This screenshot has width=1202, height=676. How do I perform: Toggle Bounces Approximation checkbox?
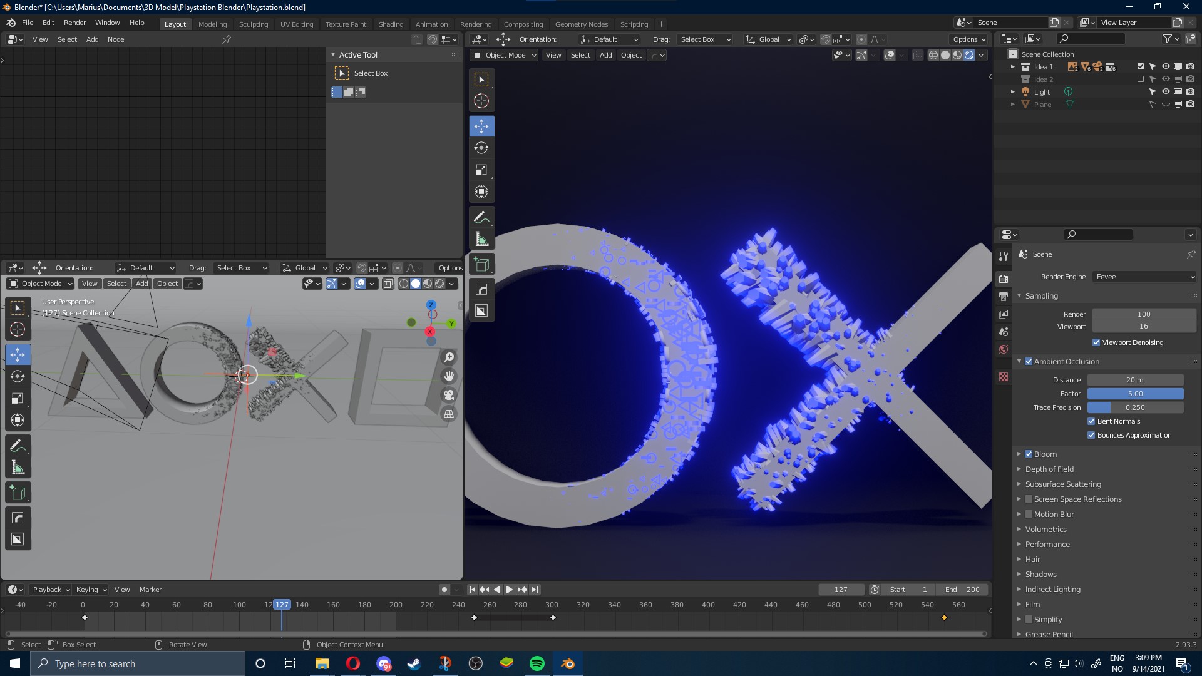(1091, 435)
